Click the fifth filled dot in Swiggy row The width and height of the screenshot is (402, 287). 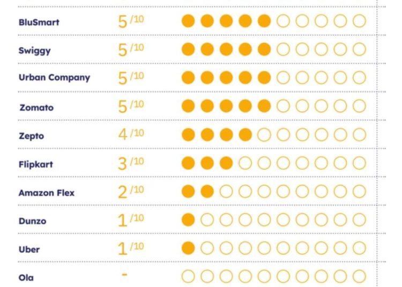coord(264,49)
